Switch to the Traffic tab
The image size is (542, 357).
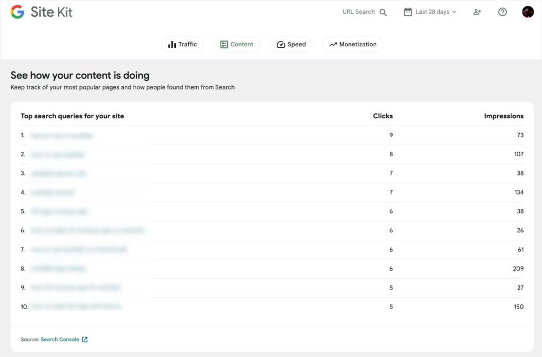coord(182,45)
